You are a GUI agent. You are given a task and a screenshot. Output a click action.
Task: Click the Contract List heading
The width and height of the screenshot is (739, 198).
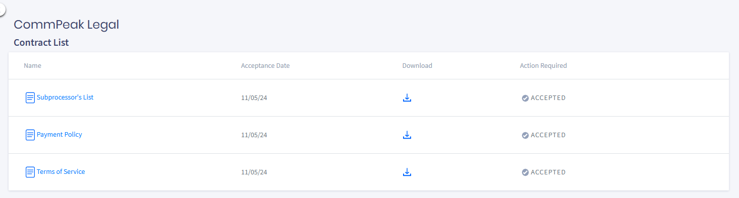[41, 43]
